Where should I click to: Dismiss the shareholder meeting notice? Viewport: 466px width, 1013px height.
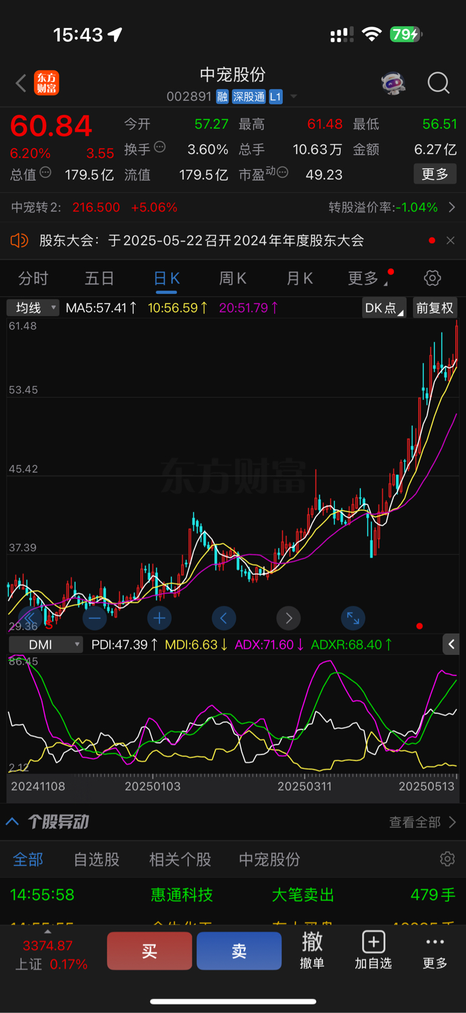coord(450,240)
